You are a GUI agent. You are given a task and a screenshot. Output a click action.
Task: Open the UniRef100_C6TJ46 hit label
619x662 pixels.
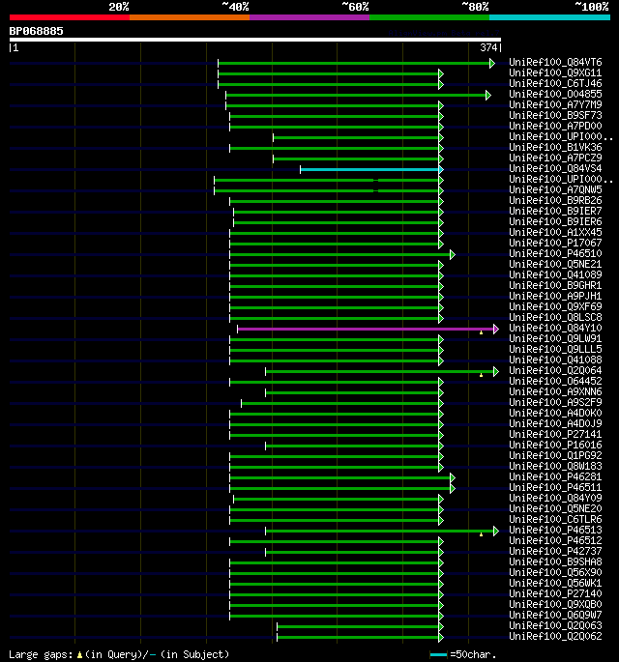click(555, 83)
